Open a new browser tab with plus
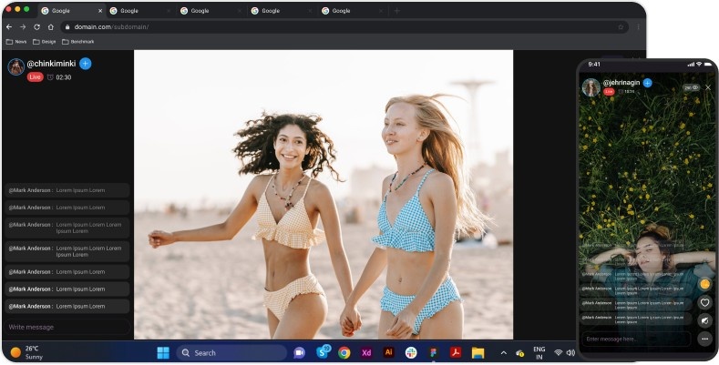The width and height of the screenshot is (719, 365). (396, 11)
